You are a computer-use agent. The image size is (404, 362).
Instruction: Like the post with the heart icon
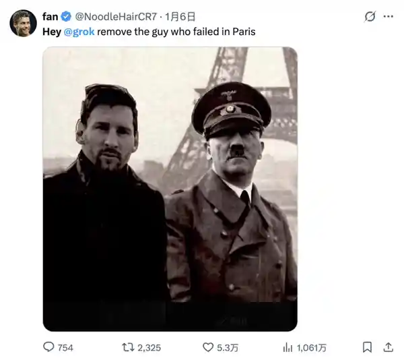coord(207,347)
